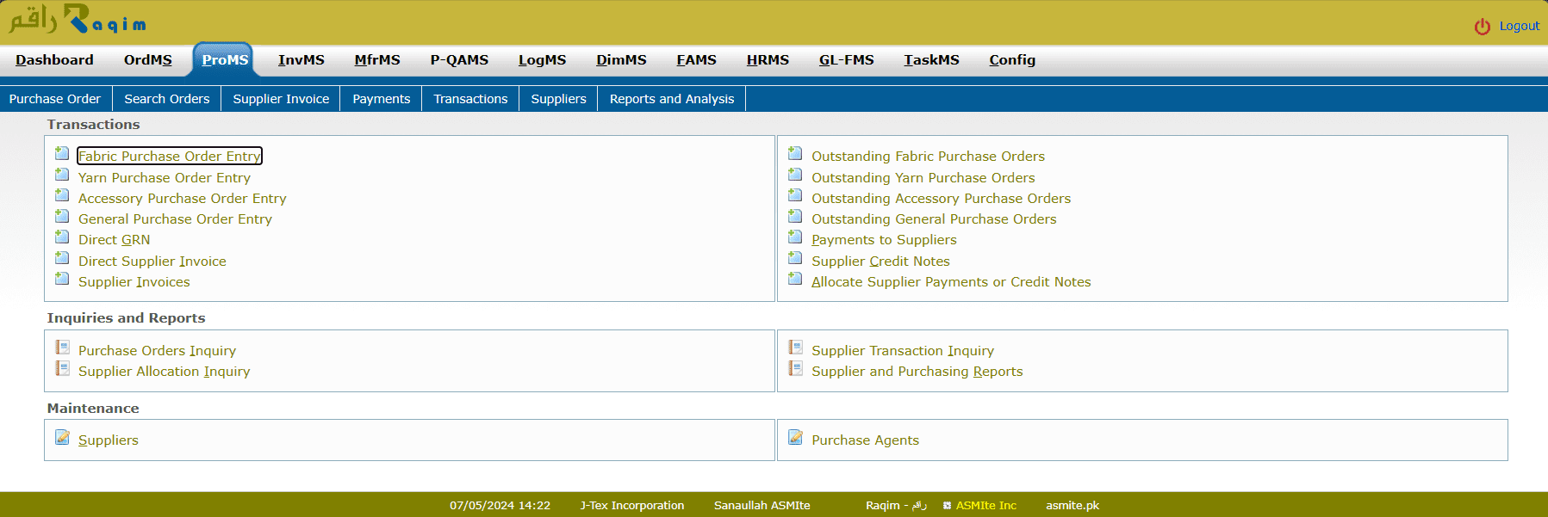Click the icon beside Supplier Credit Notes
This screenshot has height=517, width=1548.
(795, 259)
